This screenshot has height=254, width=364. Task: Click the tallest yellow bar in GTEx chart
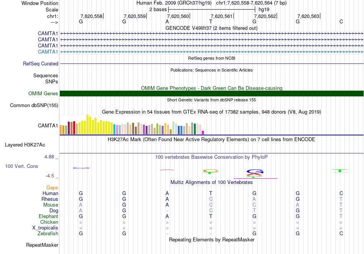click(88, 125)
